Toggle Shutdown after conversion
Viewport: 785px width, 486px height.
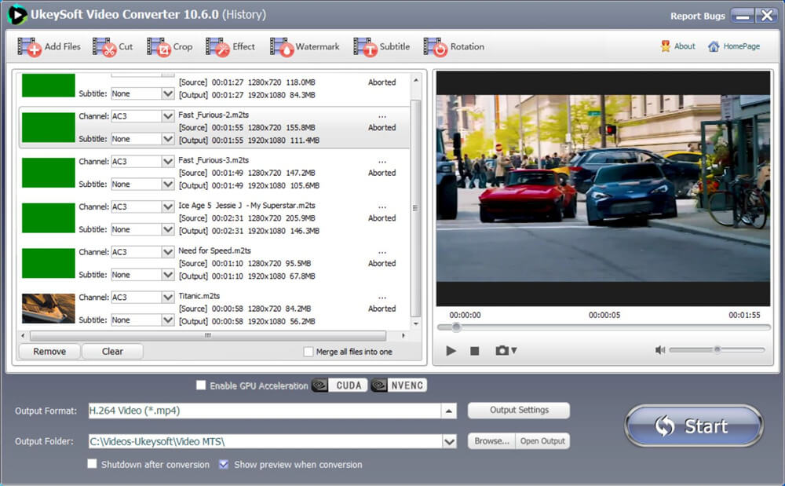pos(92,464)
